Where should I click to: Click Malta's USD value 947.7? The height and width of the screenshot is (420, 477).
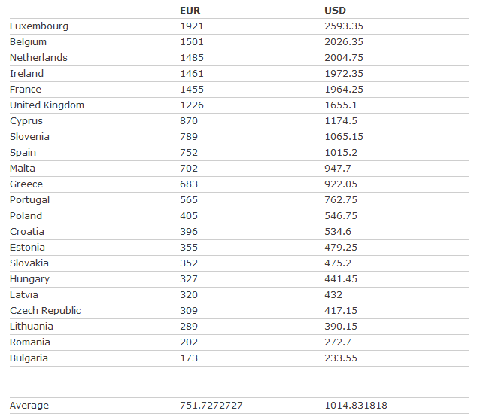tap(338, 169)
